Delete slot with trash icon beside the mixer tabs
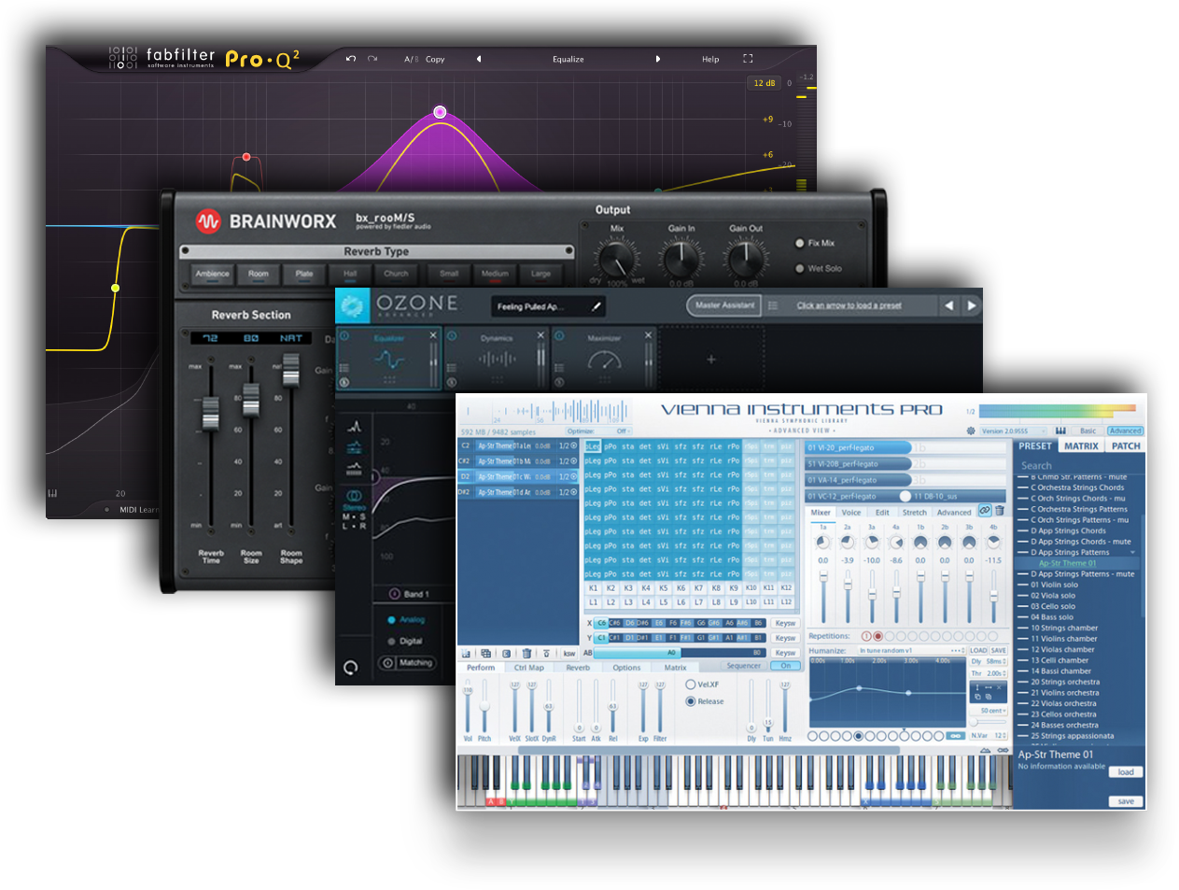1179x890 pixels. pos(1000,511)
